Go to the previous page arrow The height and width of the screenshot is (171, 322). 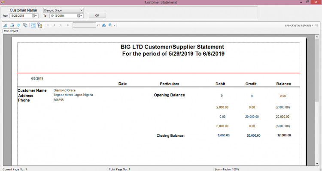click(x=54, y=25)
